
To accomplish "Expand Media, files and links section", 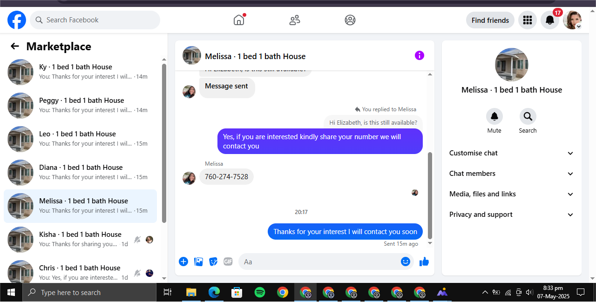I will click(511, 194).
